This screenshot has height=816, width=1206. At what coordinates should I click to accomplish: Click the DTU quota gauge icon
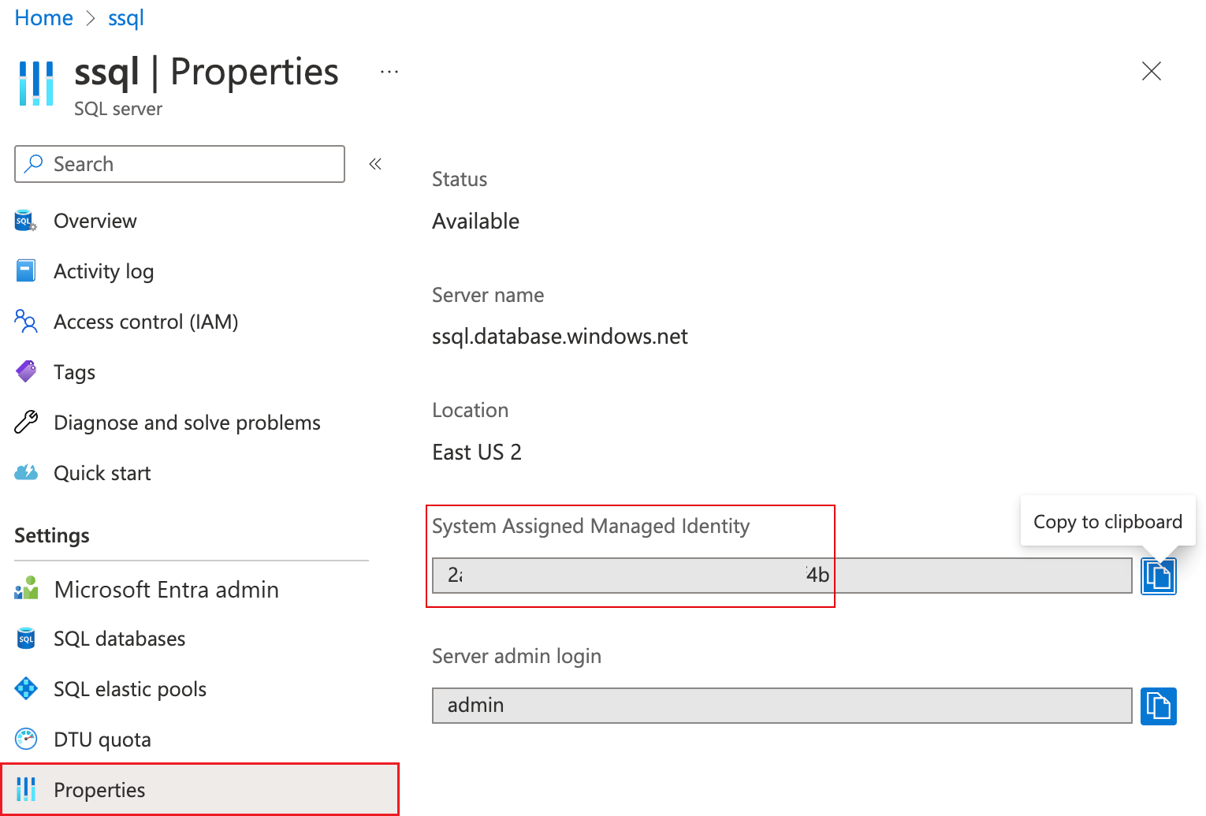[25, 739]
